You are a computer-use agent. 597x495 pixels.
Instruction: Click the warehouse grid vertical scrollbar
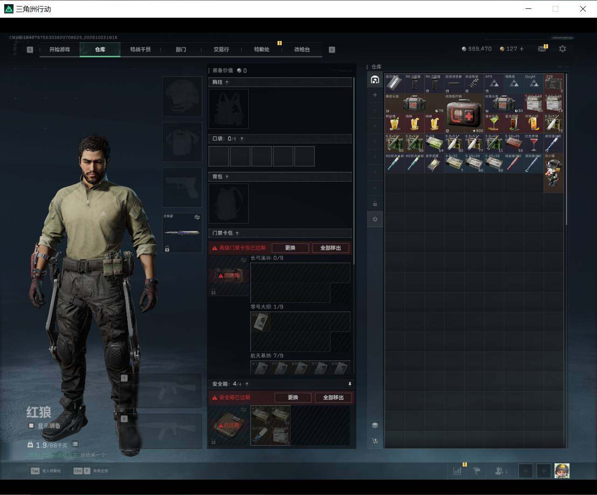567,150
